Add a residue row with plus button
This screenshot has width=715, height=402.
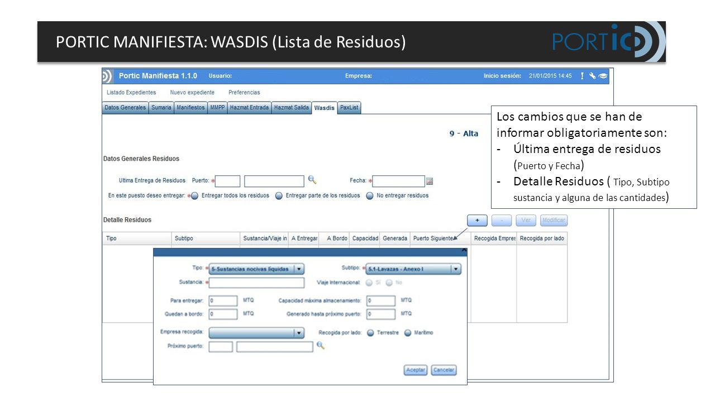click(x=477, y=221)
